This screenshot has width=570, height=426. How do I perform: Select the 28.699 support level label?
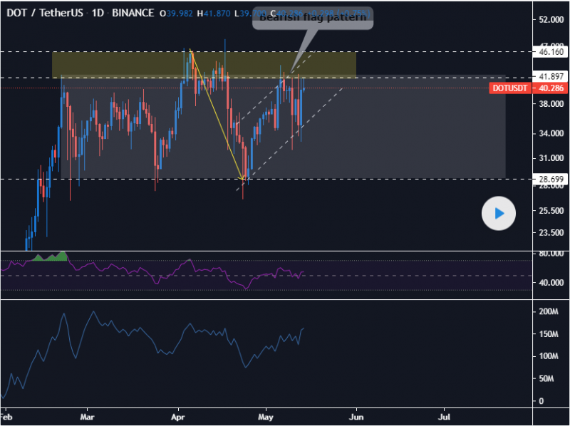point(551,180)
